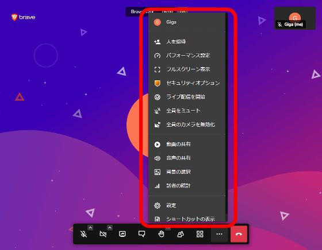Viewport: 322px width, 250px height.
Task: Select 動画の共有 menu item
Action: (x=187, y=144)
